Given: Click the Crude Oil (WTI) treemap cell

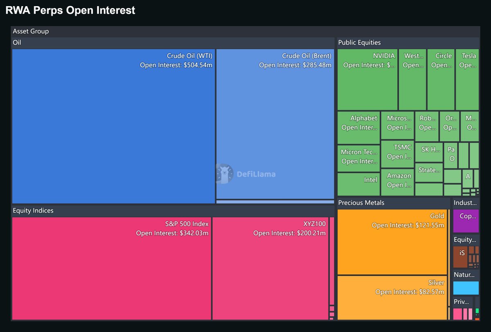Looking at the screenshot, I should [113, 126].
